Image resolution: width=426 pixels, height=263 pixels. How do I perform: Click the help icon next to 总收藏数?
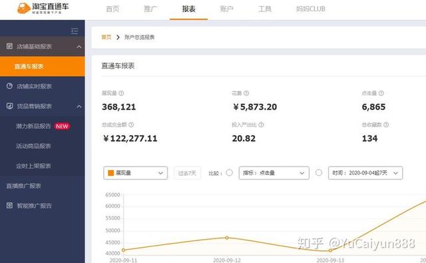point(386,125)
